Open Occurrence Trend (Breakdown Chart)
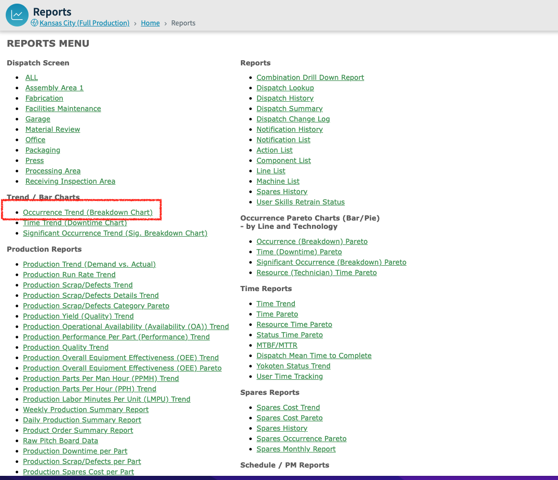This screenshot has width=558, height=480. [88, 212]
